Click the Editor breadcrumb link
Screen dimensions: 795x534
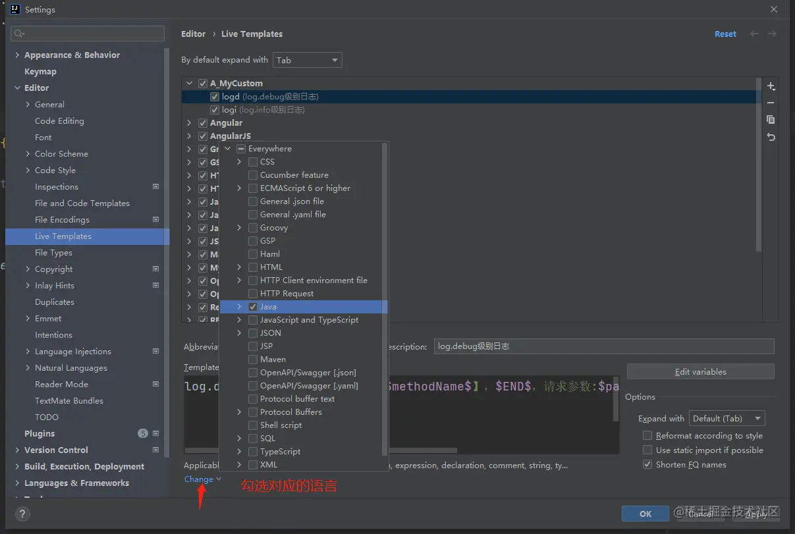(x=194, y=34)
